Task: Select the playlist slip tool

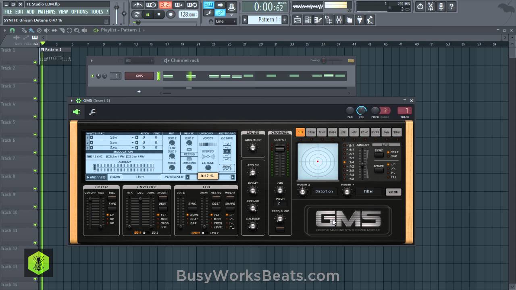Action: pos(54,30)
